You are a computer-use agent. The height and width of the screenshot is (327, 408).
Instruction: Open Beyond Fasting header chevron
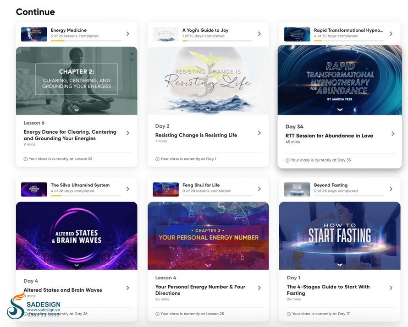click(391, 189)
